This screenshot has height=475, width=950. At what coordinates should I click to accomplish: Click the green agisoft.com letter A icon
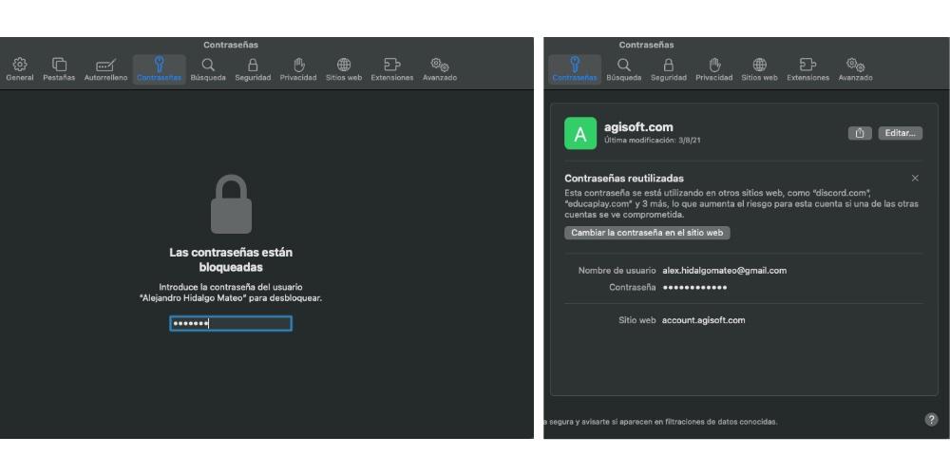(580, 133)
